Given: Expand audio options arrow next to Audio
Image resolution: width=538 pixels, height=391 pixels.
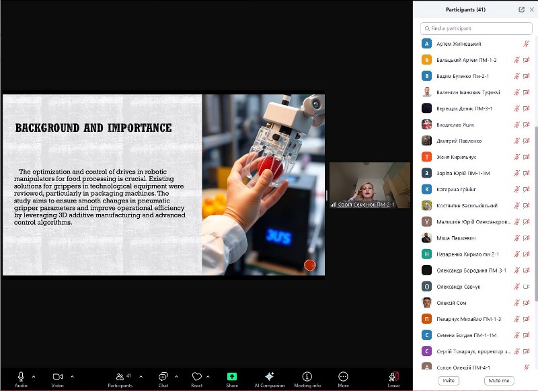Looking at the screenshot, I should 34,376.
